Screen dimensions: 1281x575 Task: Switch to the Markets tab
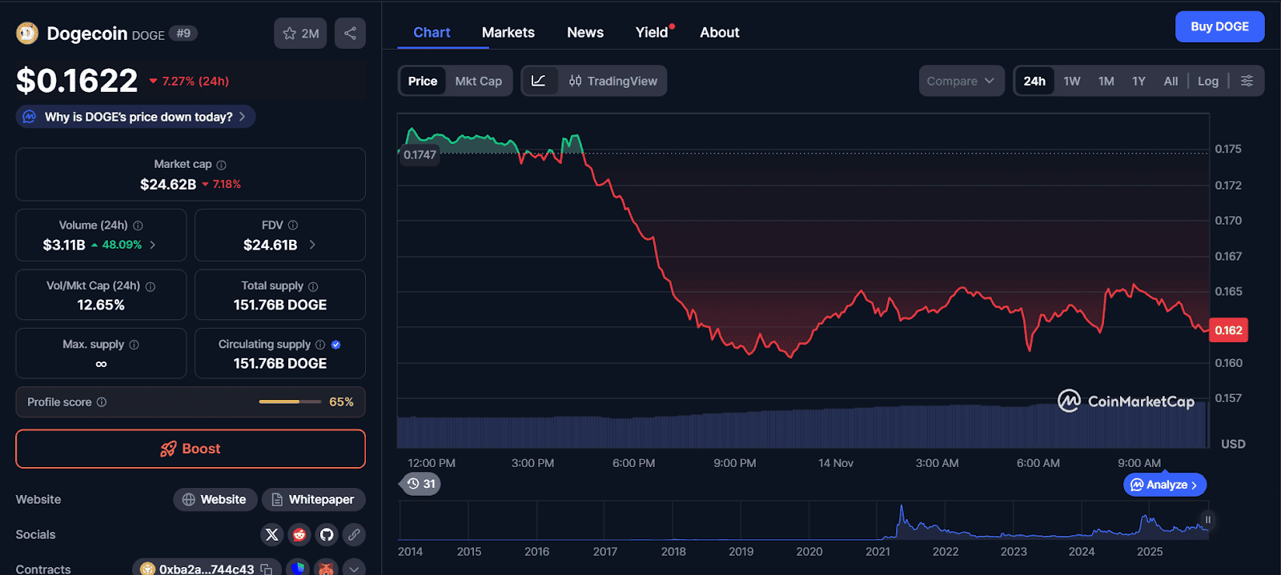[x=508, y=32]
